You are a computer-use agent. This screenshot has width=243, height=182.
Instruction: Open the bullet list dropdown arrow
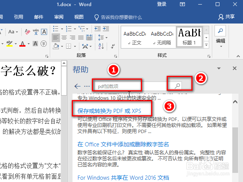pos(62,29)
